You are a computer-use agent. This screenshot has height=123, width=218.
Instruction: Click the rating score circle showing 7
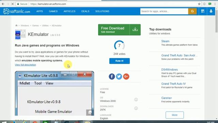(x=120, y=45)
